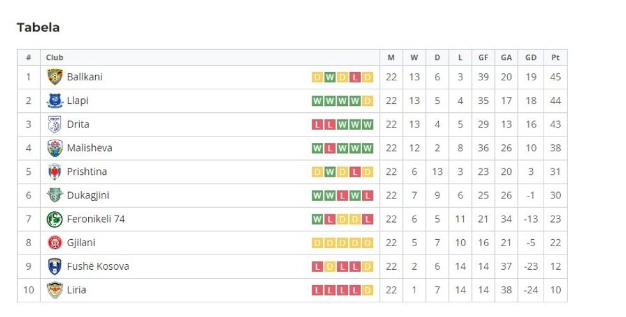Click Liria's yellow D form badge

pyautogui.click(x=367, y=290)
